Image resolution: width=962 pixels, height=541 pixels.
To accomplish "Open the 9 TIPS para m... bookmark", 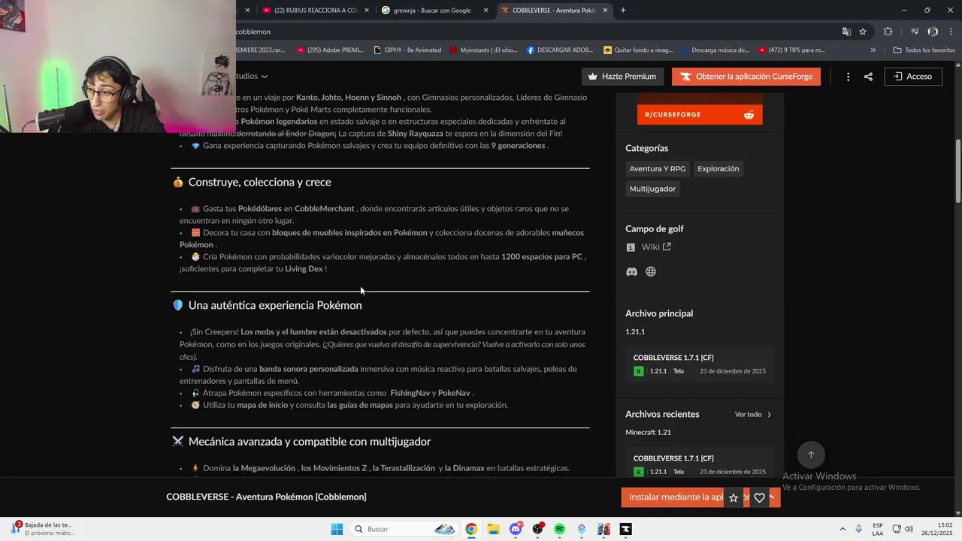I will pos(791,50).
